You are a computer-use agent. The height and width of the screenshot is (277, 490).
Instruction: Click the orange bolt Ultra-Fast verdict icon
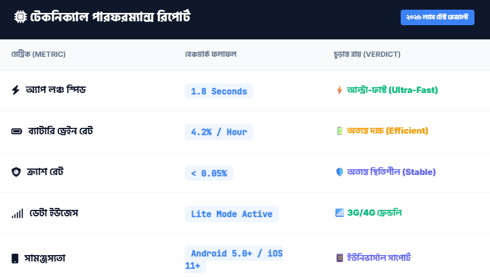pos(339,90)
